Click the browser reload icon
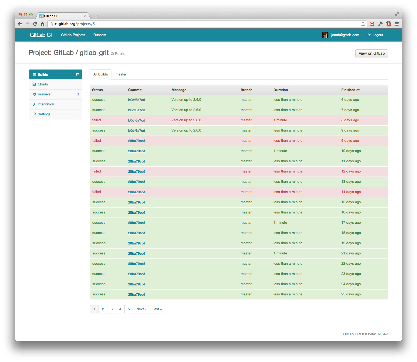The image size is (417, 362). 35,24
